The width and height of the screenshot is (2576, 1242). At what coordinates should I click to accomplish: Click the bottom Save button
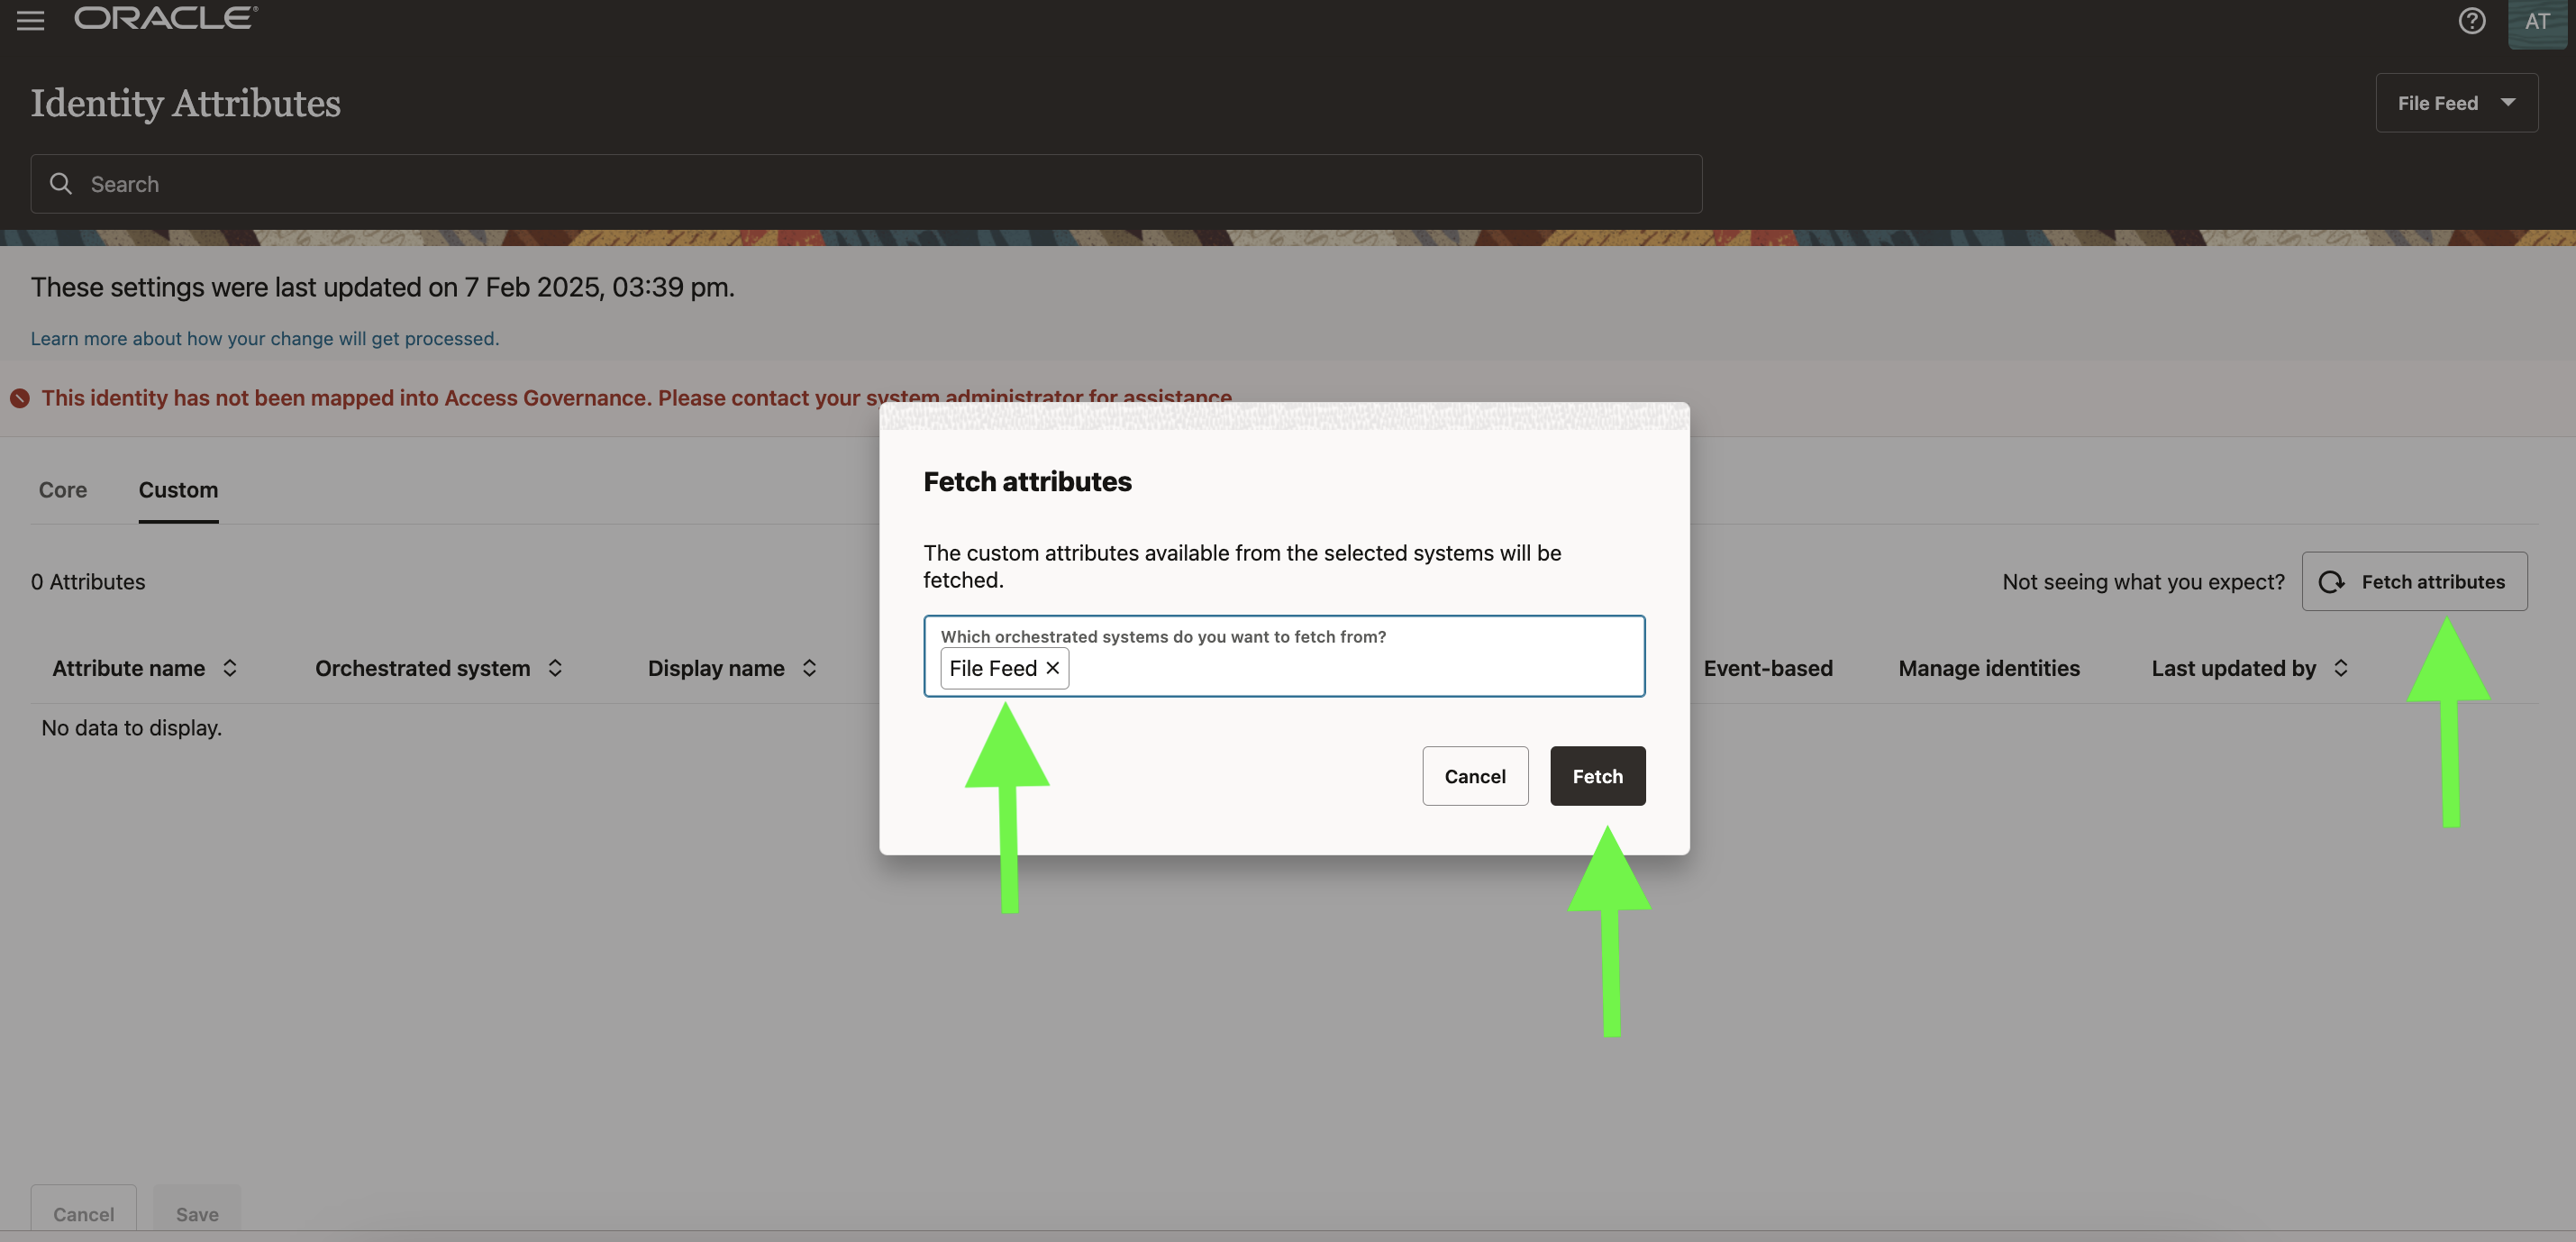pos(197,1213)
